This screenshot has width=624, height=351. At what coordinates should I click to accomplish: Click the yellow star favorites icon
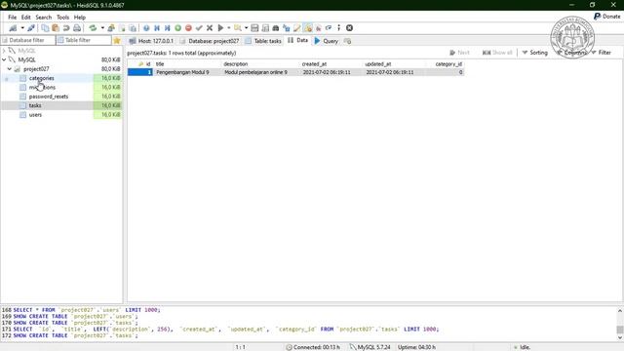coord(117,41)
